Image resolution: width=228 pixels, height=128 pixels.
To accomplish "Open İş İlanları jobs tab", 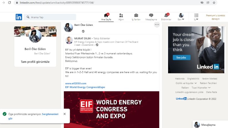I will 136,17.
